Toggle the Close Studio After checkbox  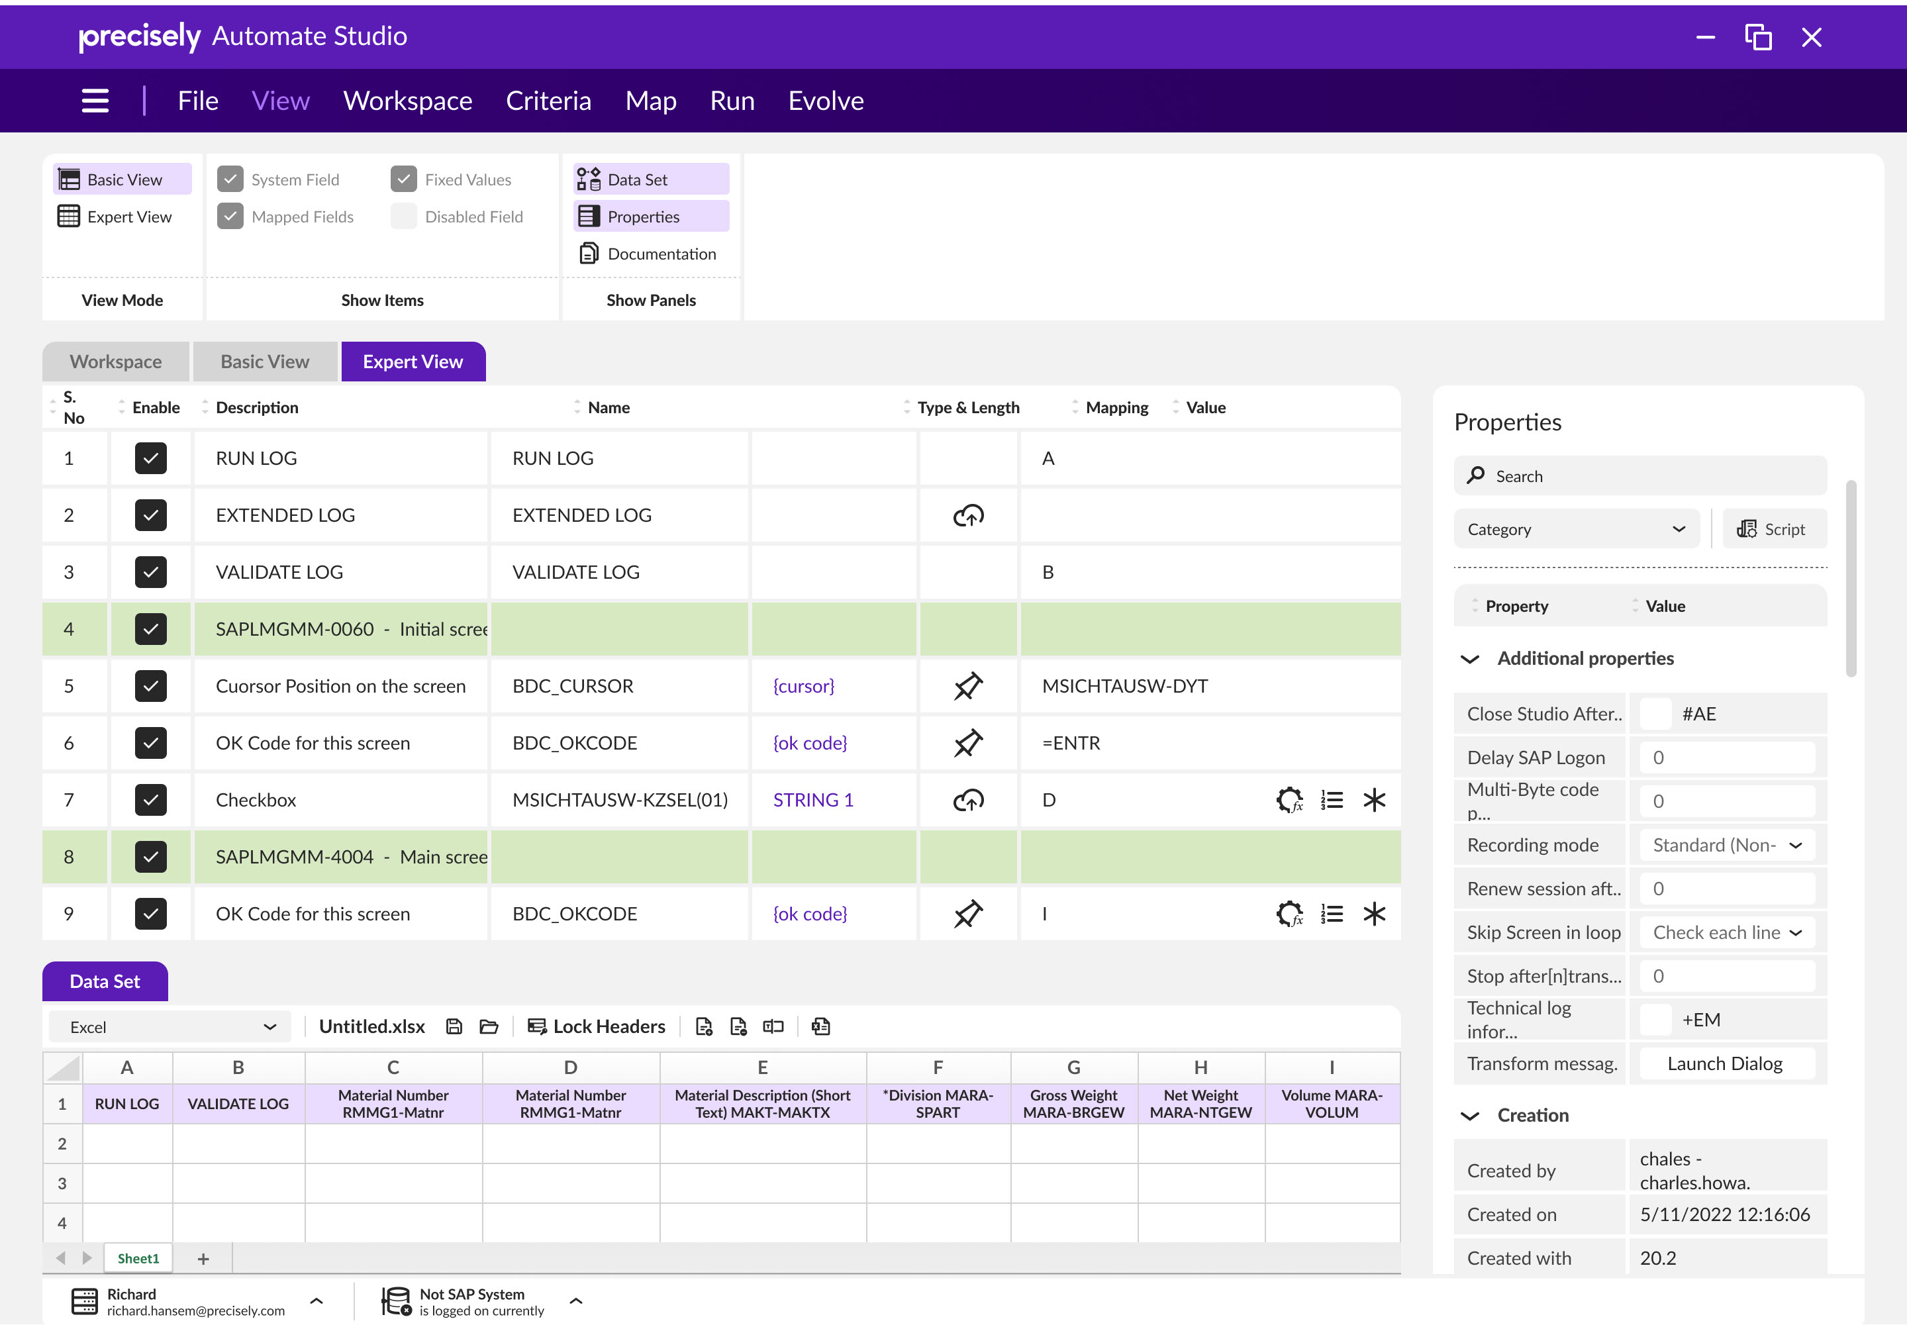(x=1655, y=714)
